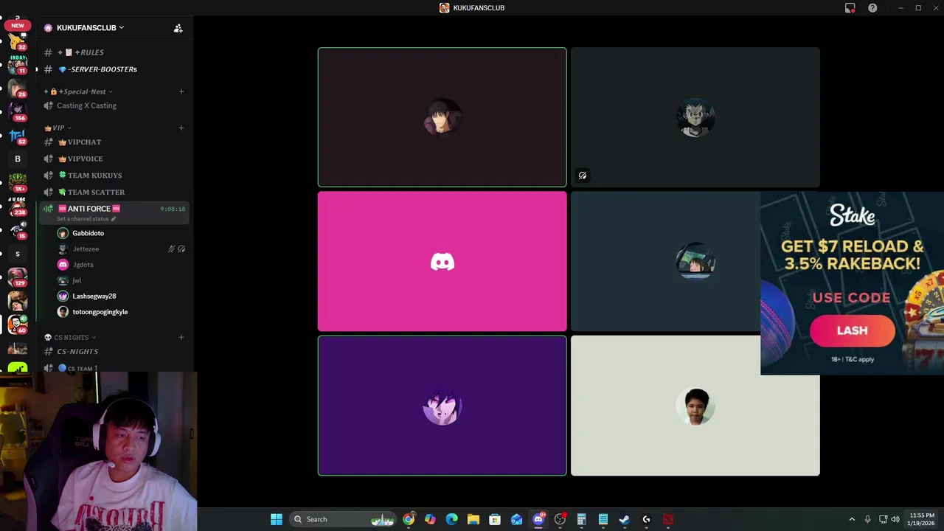
Task: Add a channel to the CS NIGHTS category
Action: [x=181, y=337]
